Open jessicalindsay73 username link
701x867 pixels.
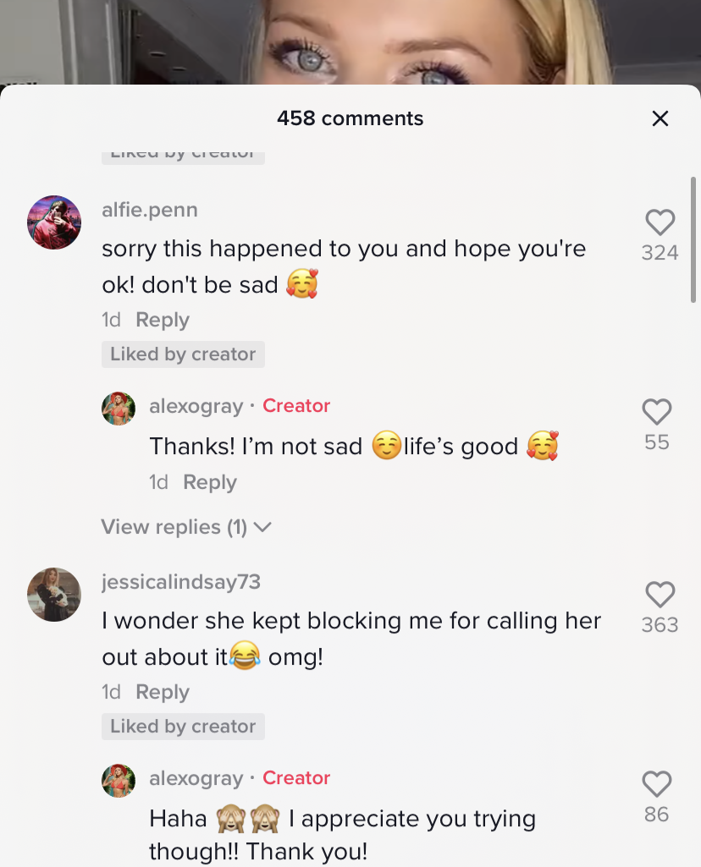181,582
